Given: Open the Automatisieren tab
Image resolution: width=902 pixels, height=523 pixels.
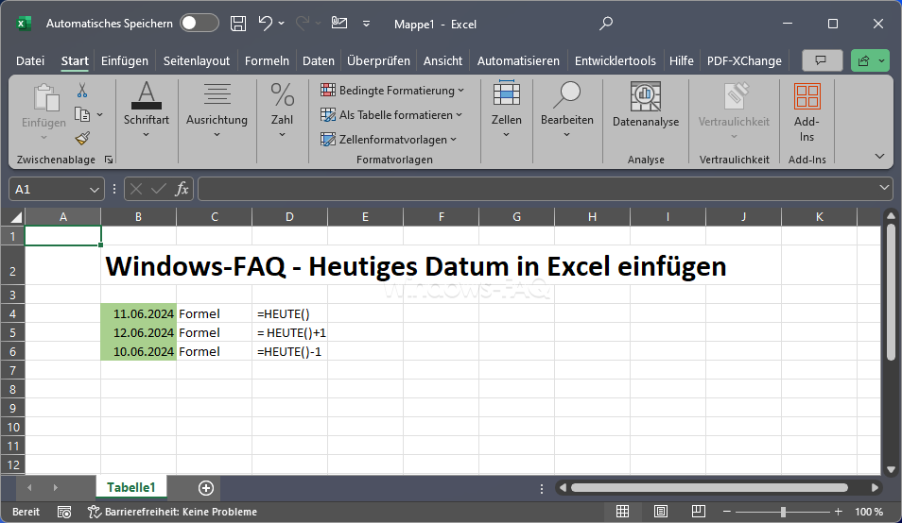Looking at the screenshot, I should [518, 60].
